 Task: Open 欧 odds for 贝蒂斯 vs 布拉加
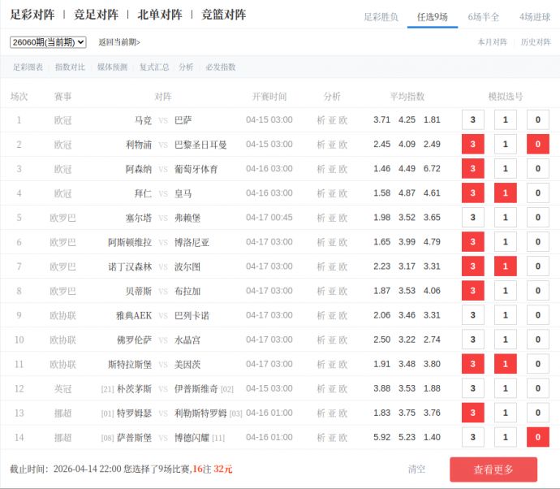[x=343, y=291]
